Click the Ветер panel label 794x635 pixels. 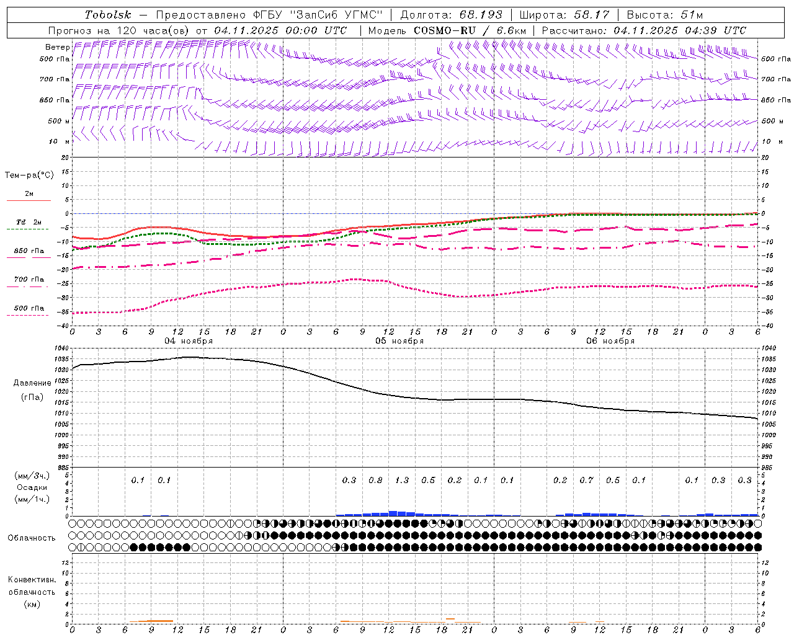coord(57,47)
